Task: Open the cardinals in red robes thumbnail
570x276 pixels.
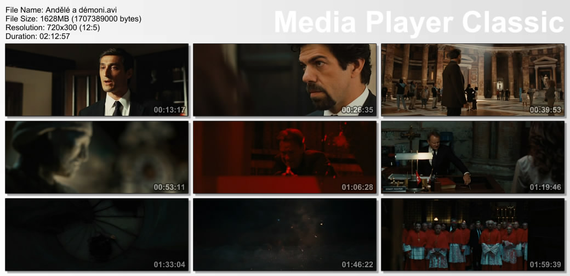Action: 472,234
